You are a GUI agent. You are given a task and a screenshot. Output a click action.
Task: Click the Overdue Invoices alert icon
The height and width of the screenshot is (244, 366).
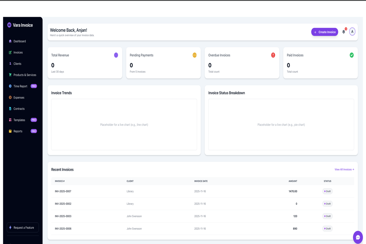coord(273,55)
